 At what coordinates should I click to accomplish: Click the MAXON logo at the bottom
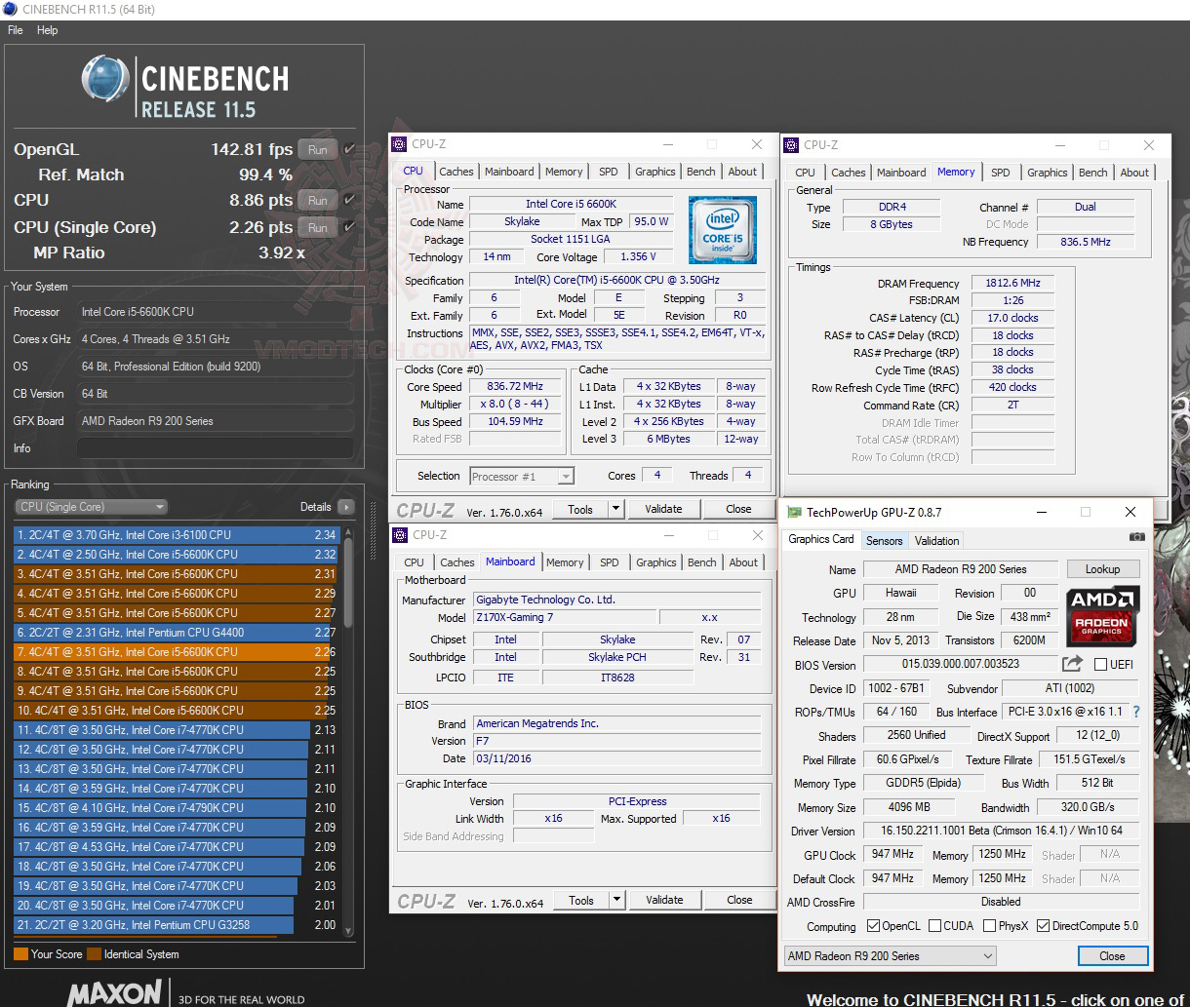pos(114,993)
